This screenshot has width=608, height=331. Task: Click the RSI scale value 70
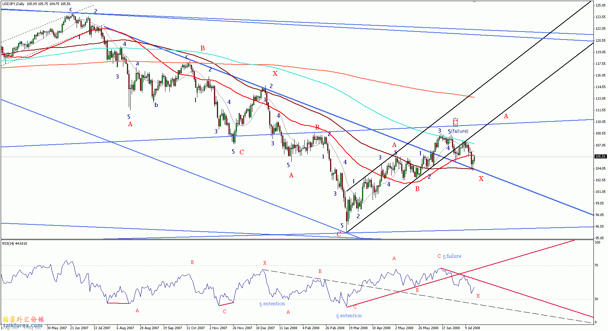point(596,265)
